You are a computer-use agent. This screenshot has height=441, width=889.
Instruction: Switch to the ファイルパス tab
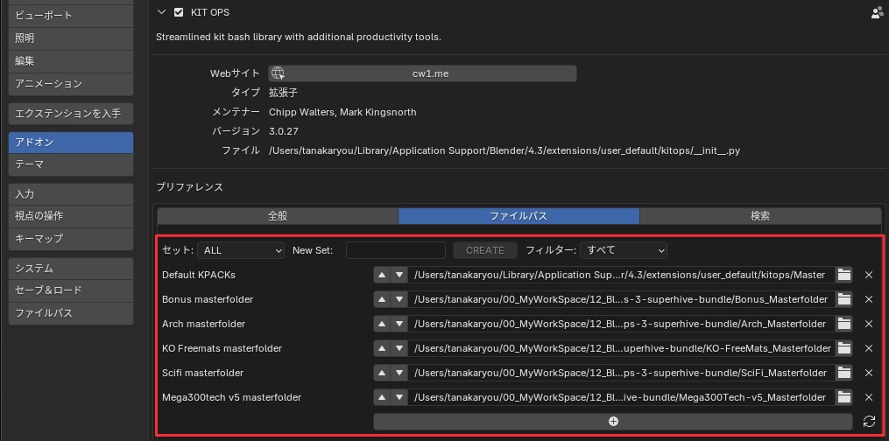tap(519, 216)
